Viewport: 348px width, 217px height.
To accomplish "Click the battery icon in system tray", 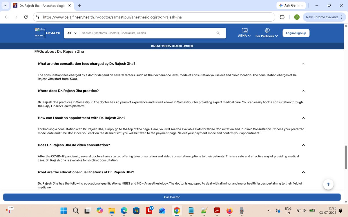I will pyautogui.click(x=312, y=210).
